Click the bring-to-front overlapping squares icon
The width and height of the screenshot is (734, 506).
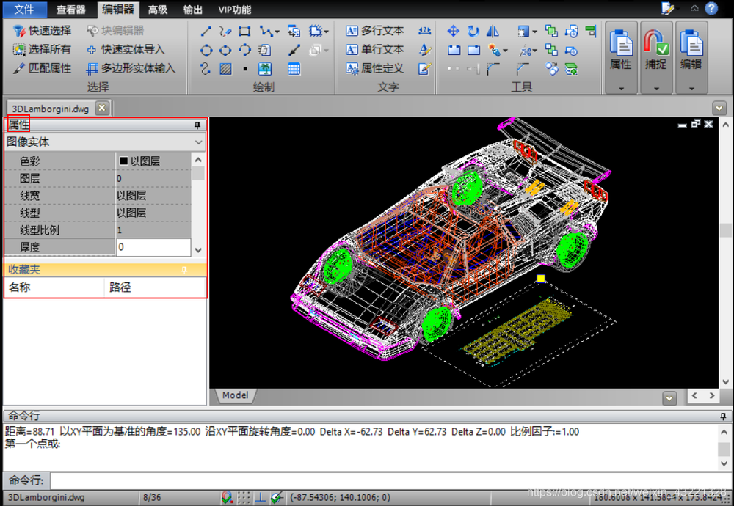(551, 32)
